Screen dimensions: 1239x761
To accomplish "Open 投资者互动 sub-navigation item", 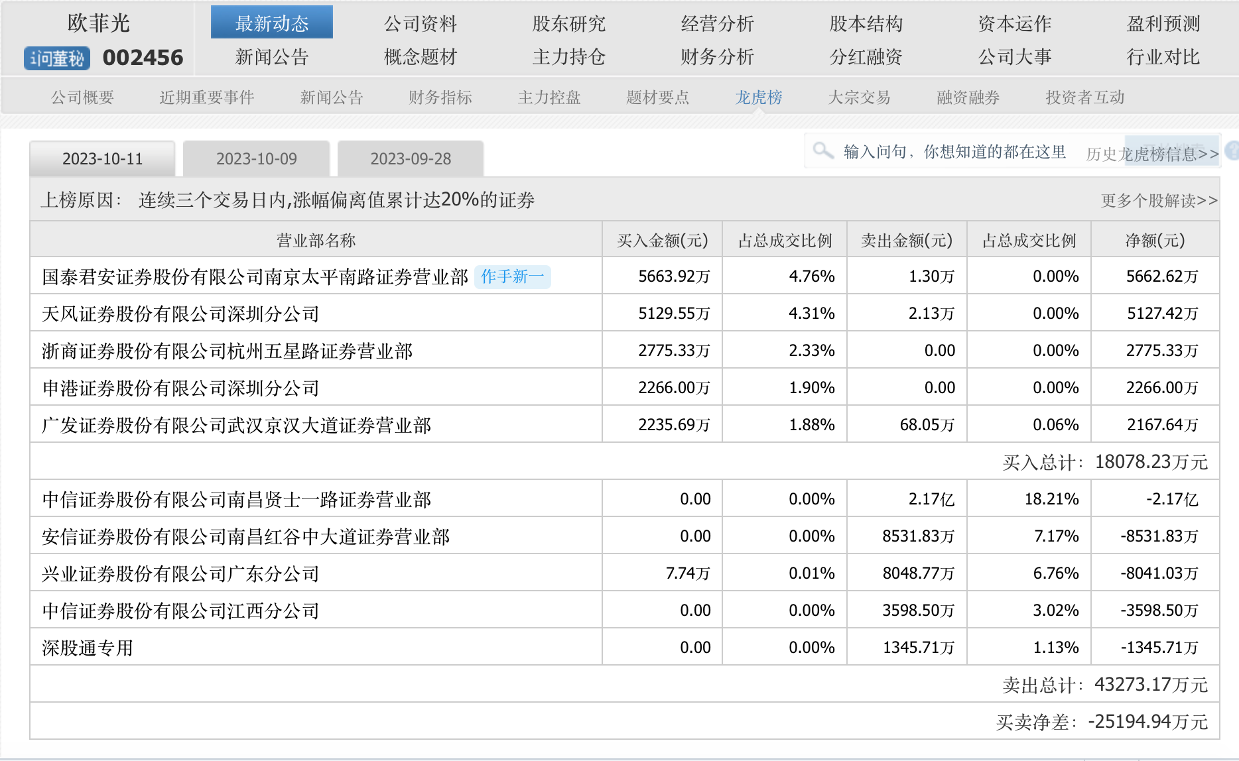I will [x=1084, y=97].
